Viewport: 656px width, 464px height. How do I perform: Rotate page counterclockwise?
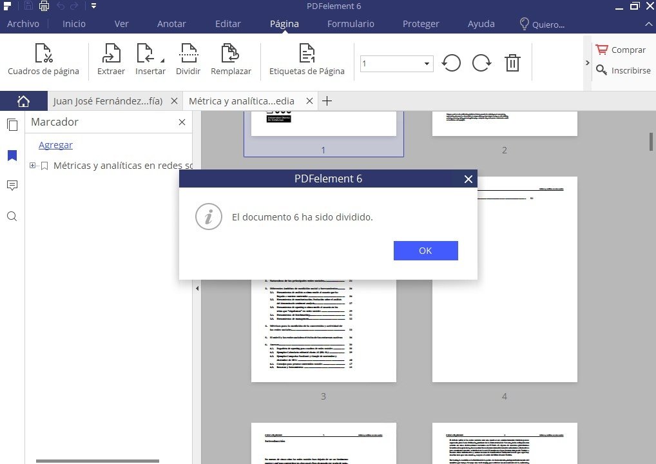(x=451, y=63)
